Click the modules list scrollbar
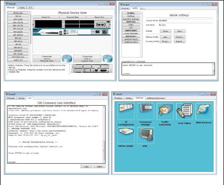The image size is (224, 185). point(30,37)
